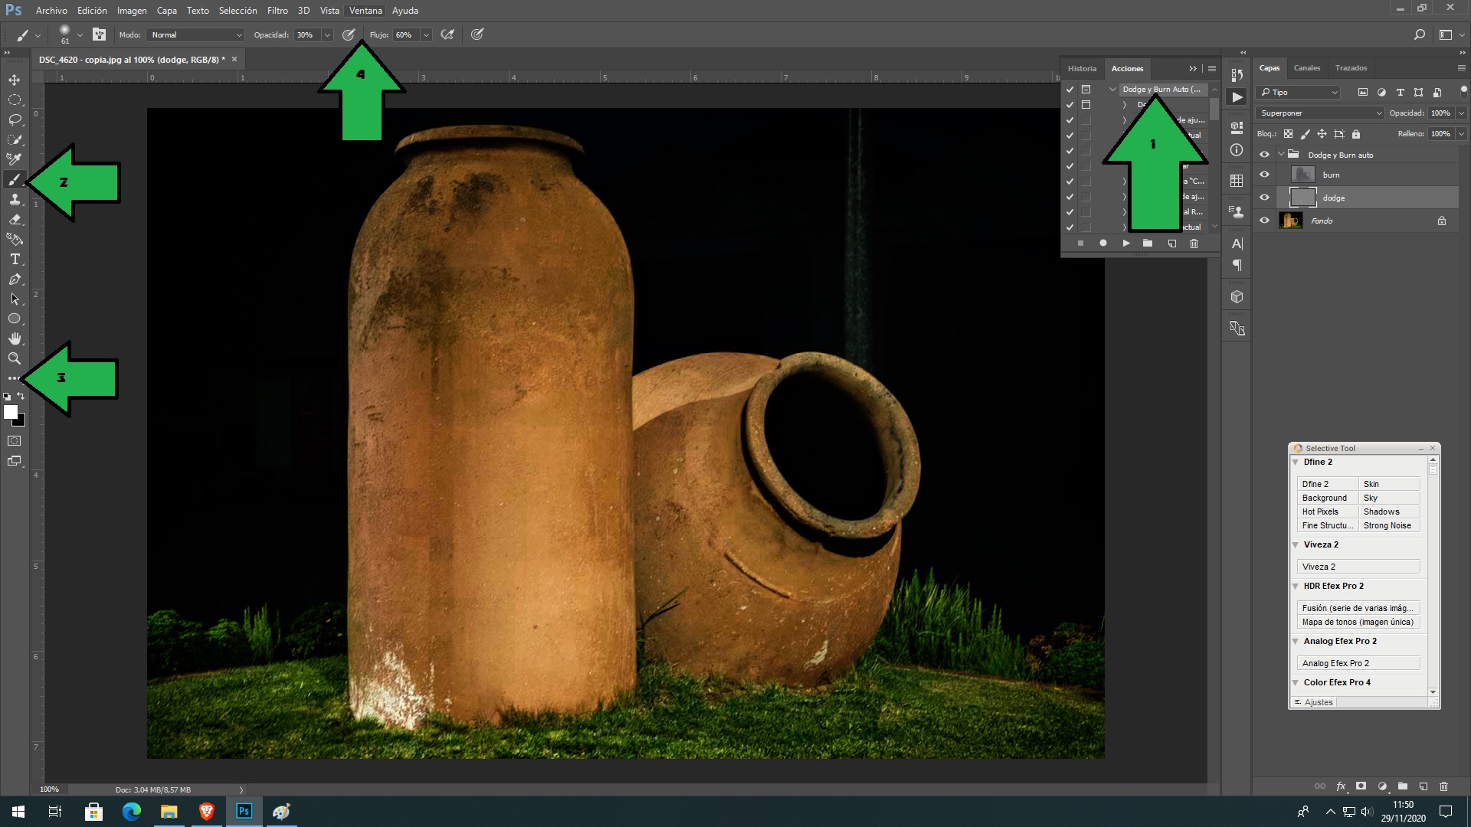Collapse the Dfine 2 section
The height and width of the screenshot is (827, 1471).
[1296, 463]
